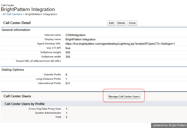
Task: Click the System Administrator count
Action: coord(67,113)
